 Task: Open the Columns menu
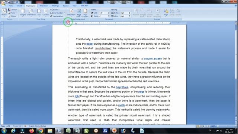(46, 12)
